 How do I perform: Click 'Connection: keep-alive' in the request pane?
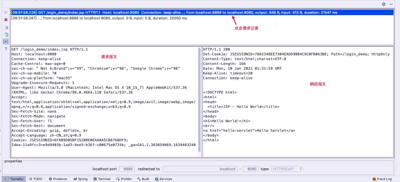click(36, 59)
